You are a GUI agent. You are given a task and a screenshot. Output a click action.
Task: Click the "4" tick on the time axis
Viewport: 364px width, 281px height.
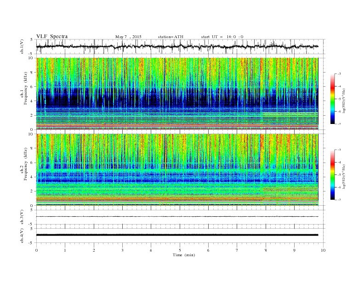(x=151, y=250)
